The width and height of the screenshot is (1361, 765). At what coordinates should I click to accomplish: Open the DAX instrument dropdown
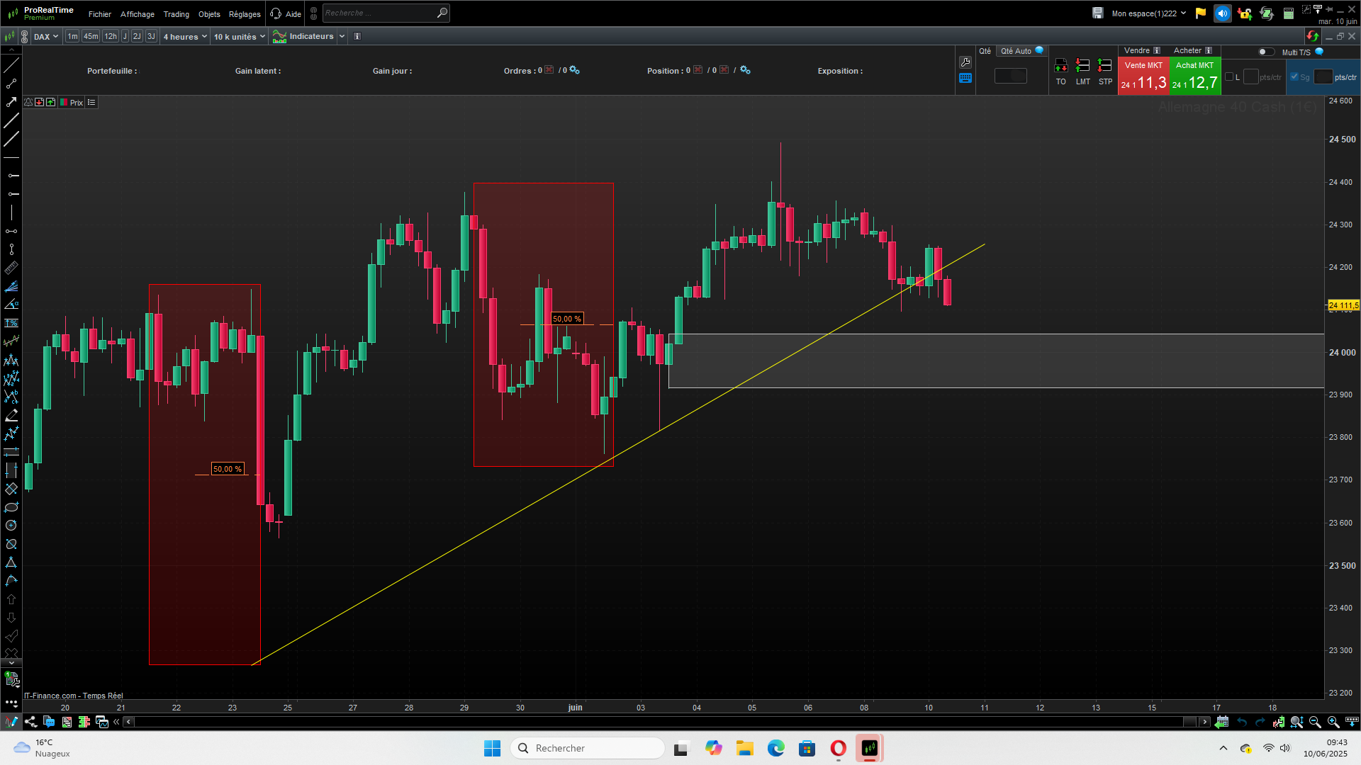(x=46, y=37)
